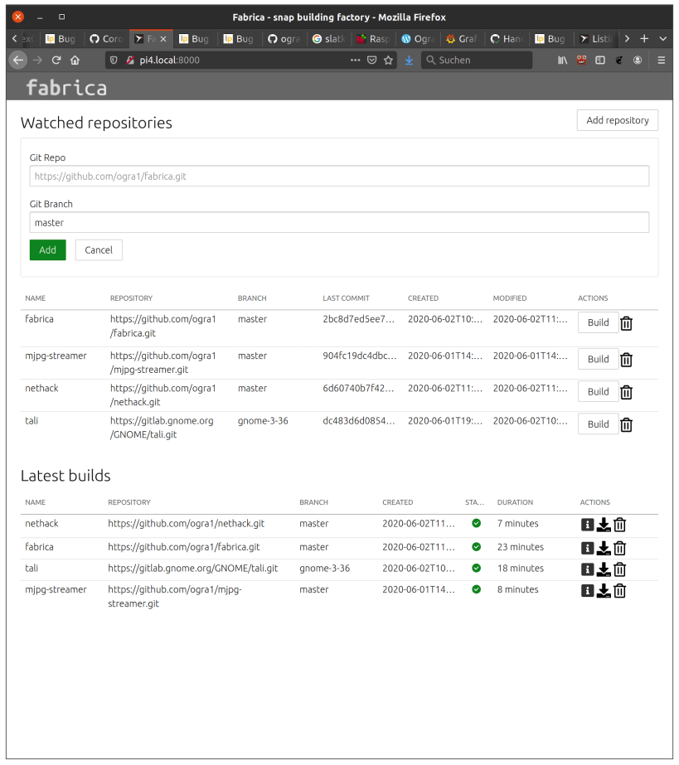
Task: List all tabs dropdown arrow
Action: [x=663, y=39]
